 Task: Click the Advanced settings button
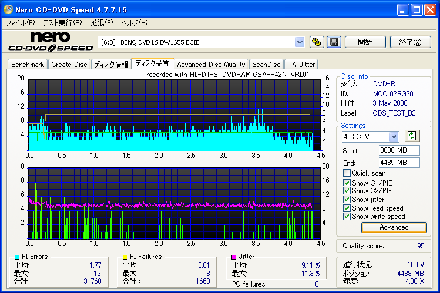point(394,227)
